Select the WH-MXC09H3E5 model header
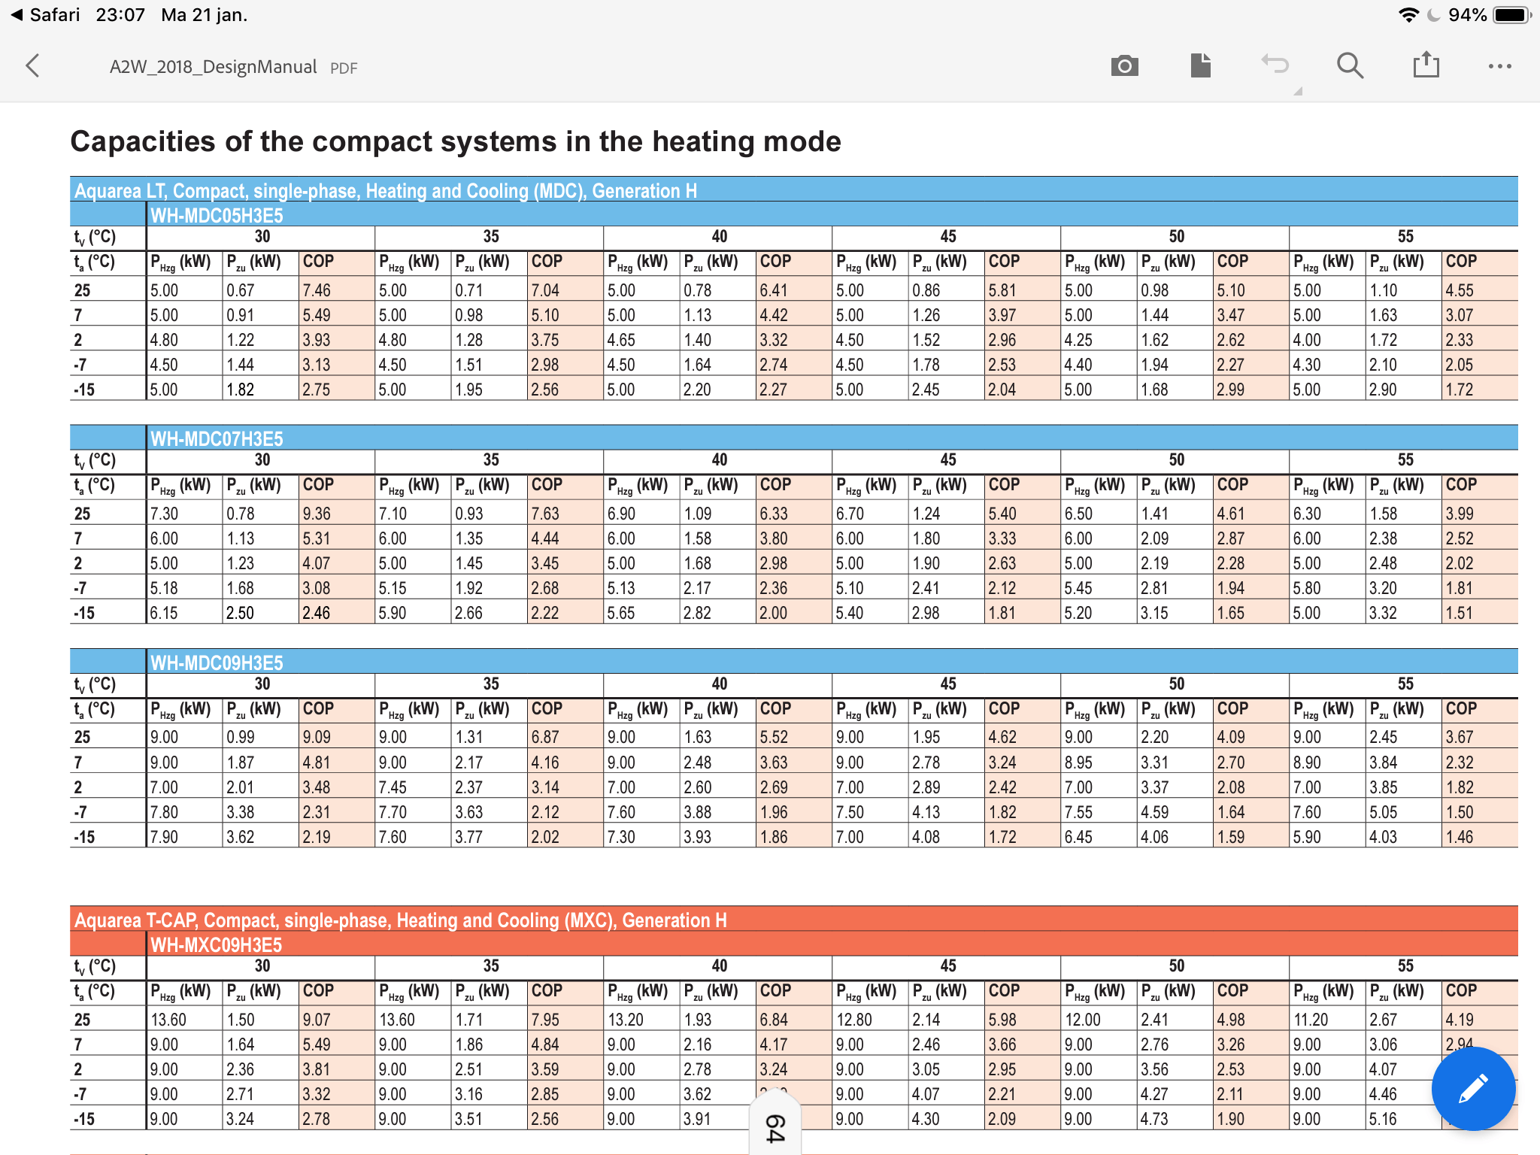 pyautogui.click(x=216, y=944)
